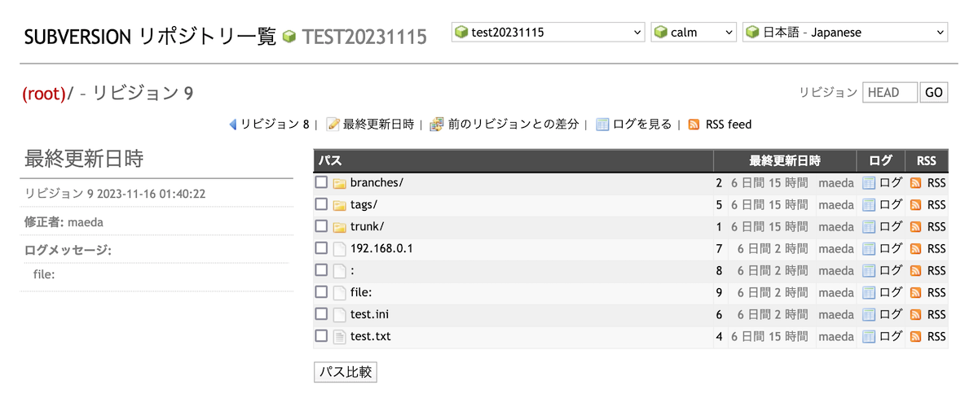Click the diff with previous revision icon
The width and height of the screenshot is (978, 407).
437,125
